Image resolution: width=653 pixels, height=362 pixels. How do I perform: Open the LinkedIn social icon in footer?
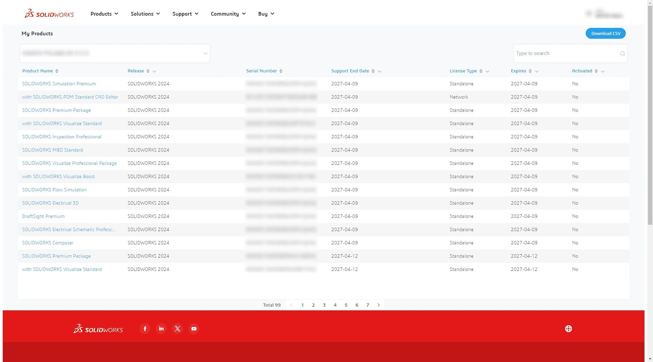(161, 329)
